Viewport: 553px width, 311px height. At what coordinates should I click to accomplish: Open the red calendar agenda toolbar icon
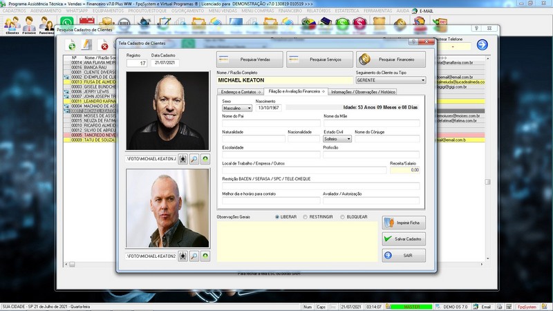87,22
